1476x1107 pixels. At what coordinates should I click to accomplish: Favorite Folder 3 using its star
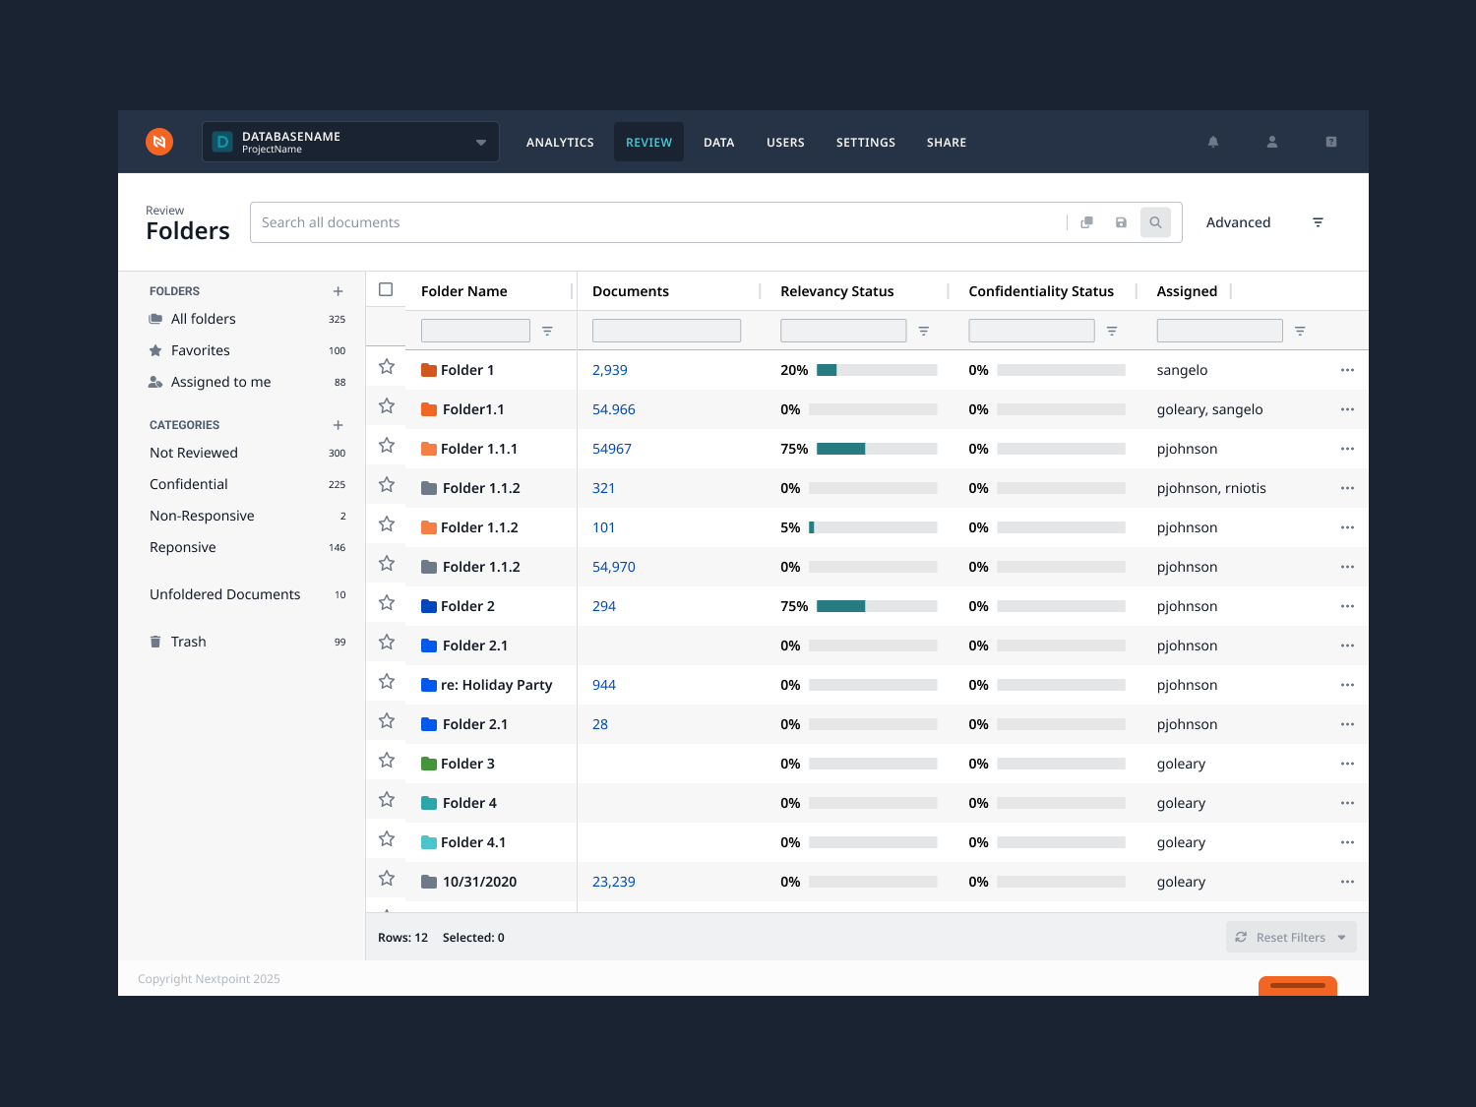point(387,761)
